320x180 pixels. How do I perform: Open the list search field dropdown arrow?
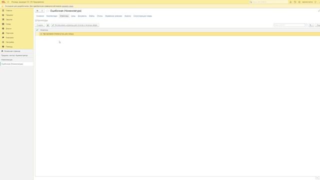(x=306, y=25)
